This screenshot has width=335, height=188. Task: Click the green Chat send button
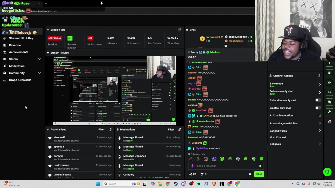[x=259, y=174]
